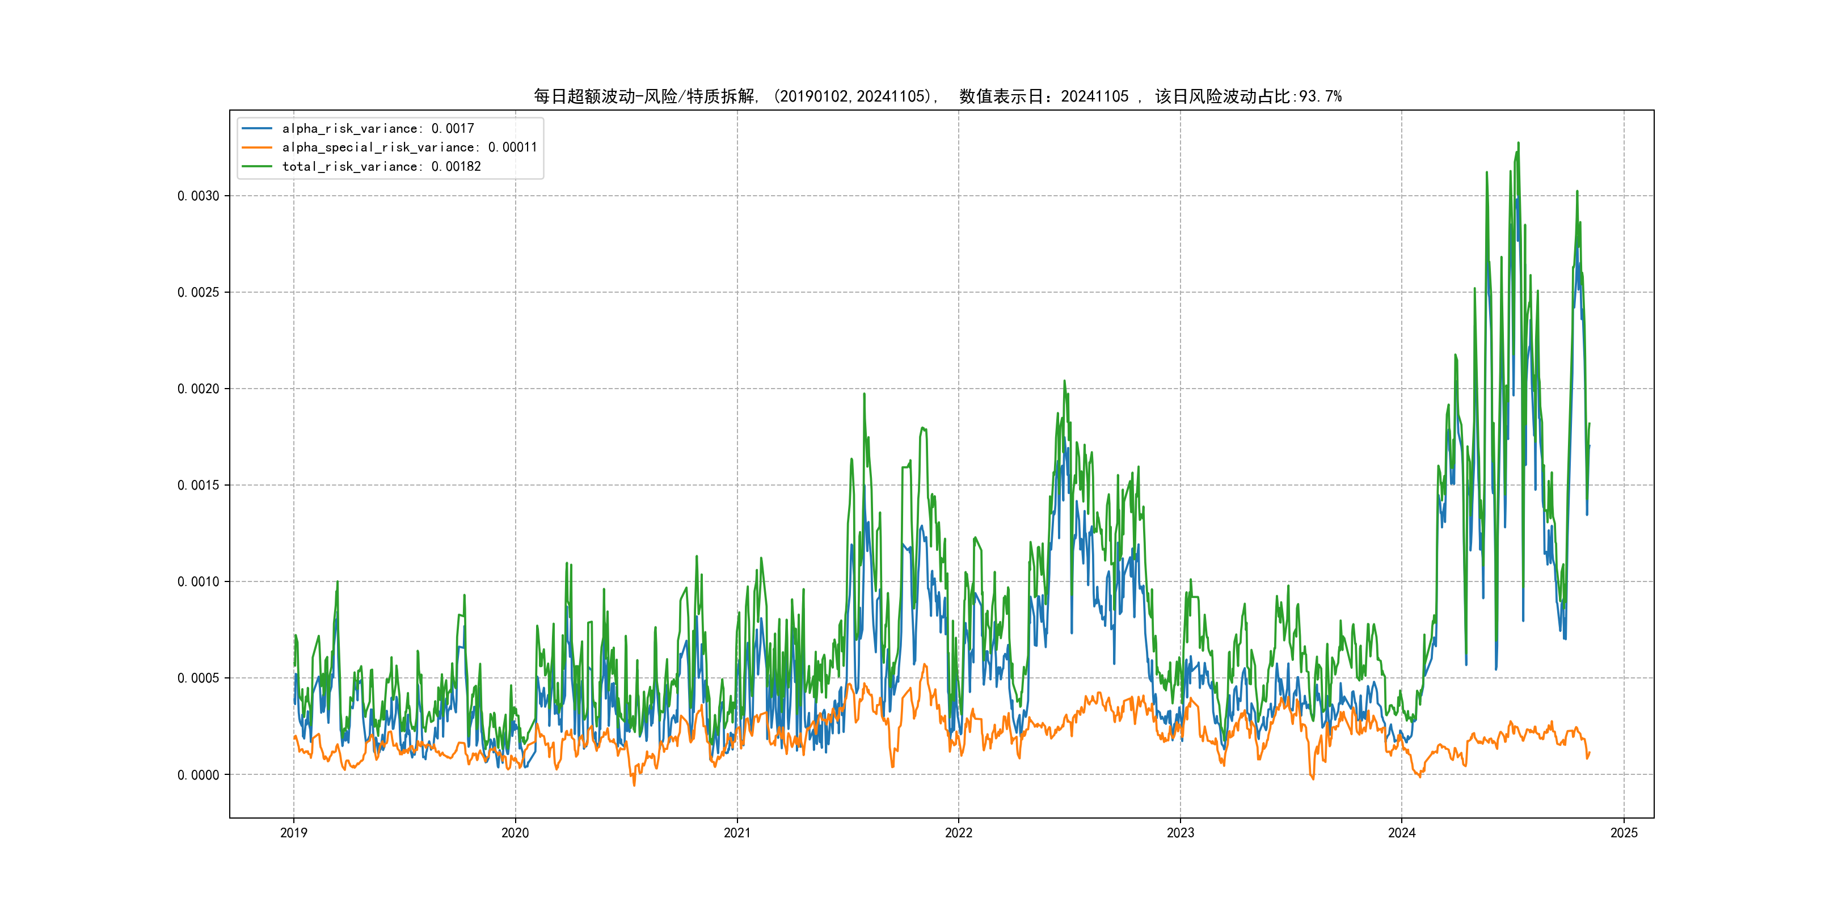Viewport: 1838px width, 919px height.
Task: Select the alpha_special_risk_variance: 0.00011 legend text
Action: pos(410,147)
